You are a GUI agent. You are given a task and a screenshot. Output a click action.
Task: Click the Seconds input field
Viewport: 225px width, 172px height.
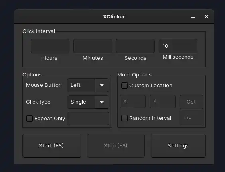(x=135, y=46)
